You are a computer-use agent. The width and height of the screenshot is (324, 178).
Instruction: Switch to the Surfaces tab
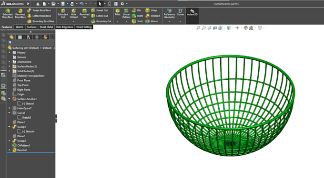point(31,27)
